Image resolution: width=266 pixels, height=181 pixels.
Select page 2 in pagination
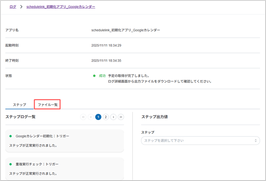point(106,117)
